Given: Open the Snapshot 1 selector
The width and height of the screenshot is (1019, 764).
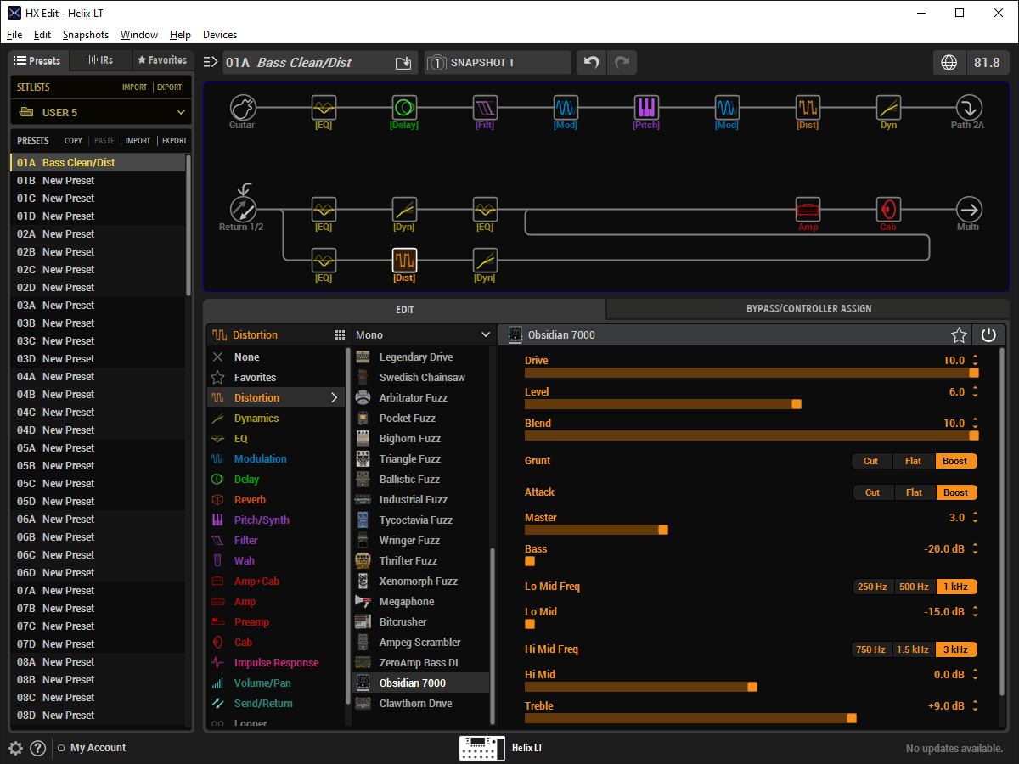Looking at the screenshot, I should tap(498, 63).
